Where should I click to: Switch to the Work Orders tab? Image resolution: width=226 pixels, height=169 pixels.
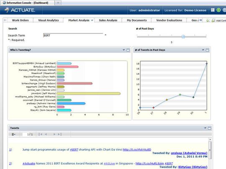pos(21,20)
